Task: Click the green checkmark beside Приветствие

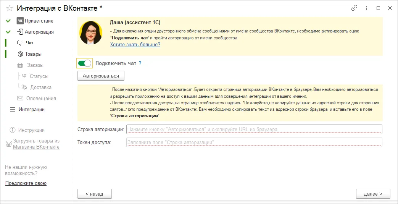Action: click(x=8, y=21)
